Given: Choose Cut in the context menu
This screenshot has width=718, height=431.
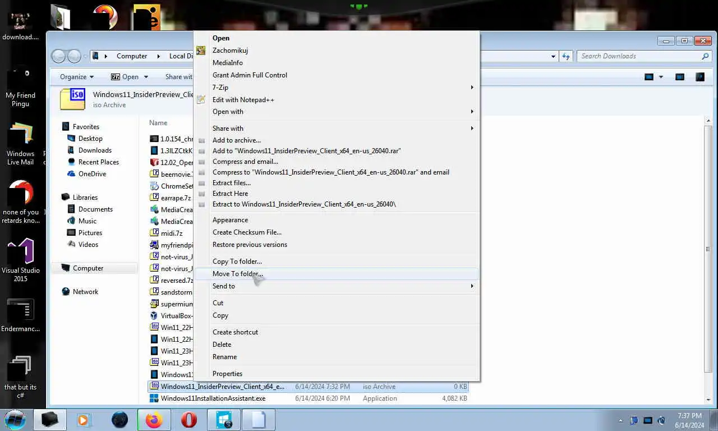Looking at the screenshot, I should click(336, 303).
